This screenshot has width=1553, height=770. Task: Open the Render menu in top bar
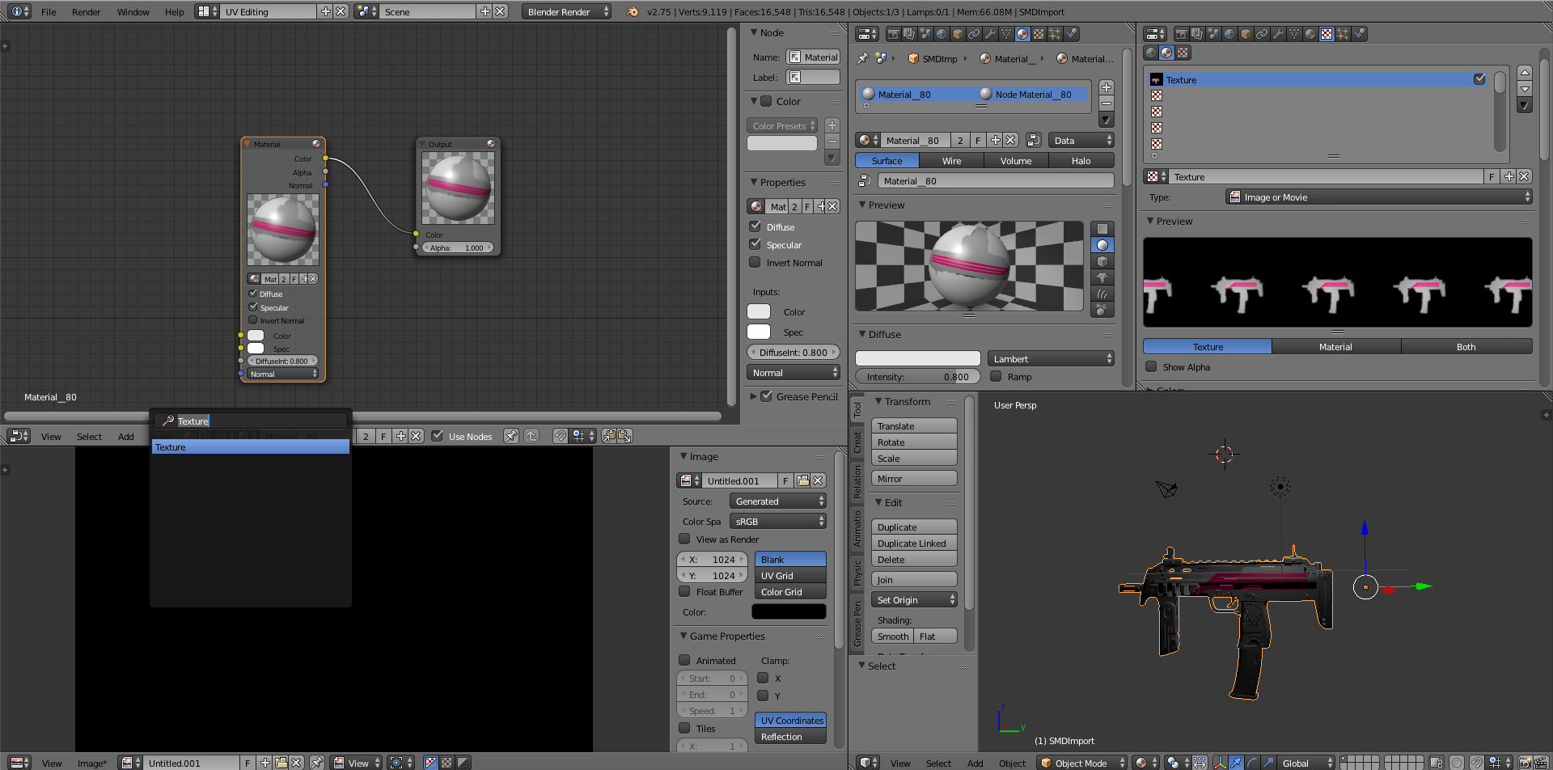click(86, 12)
